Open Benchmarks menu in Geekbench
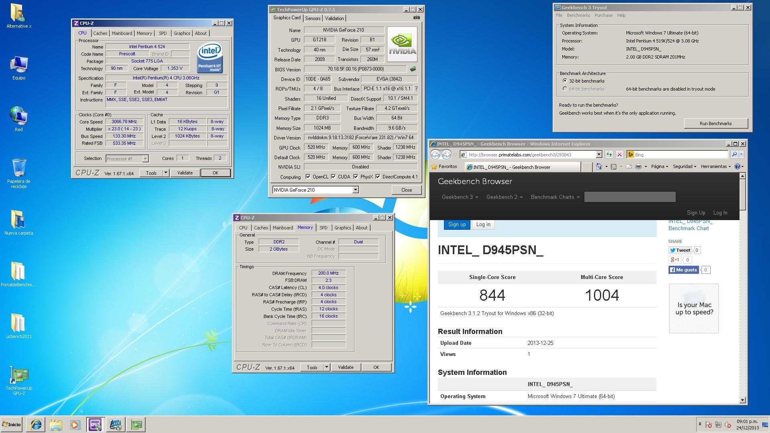The height and width of the screenshot is (433, 770). [x=578, y=15]
